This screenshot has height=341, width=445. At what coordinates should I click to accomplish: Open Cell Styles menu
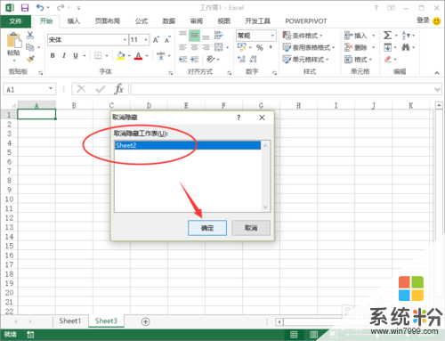[x=305, y=60]
